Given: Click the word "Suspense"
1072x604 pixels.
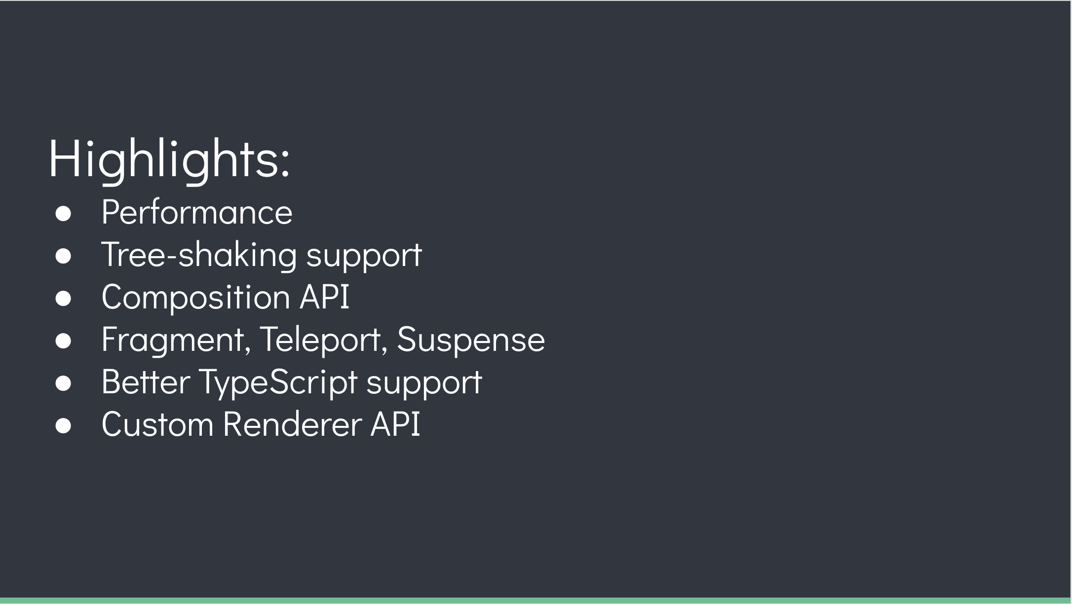Looking at the screenshot, I should pyautogui.click(x=471, y=340).
